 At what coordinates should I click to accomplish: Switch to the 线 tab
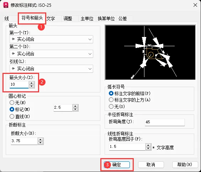click(7, 18)
